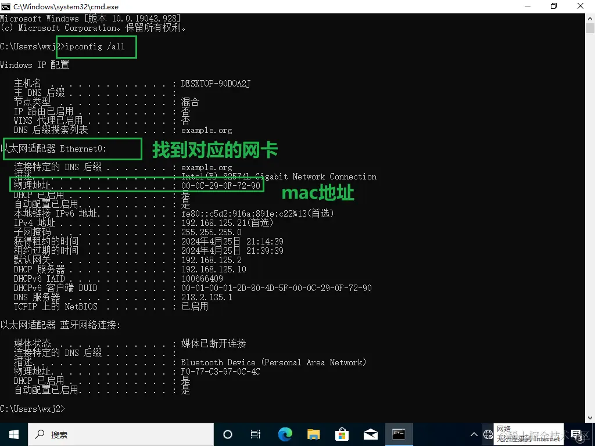595x446 pixels.
Task: Click subnet mask 255.255.255.0
Action: 212,232
